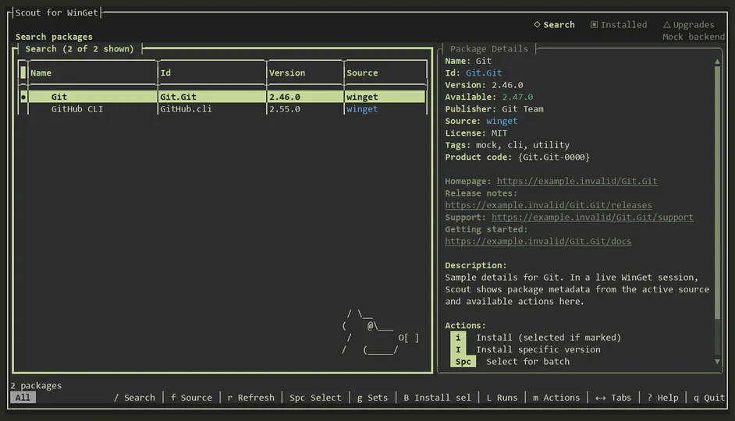Click the Source column header
The width and height of the screenshot is (735, 421).
pos(362,73)
